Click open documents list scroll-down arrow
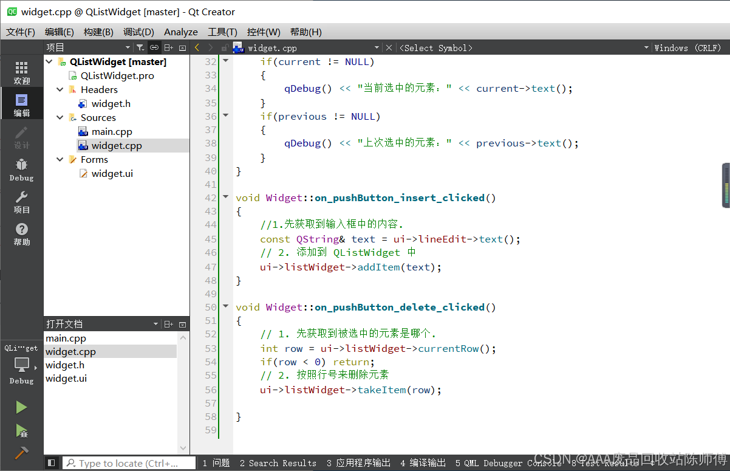 (x=183, y=449)
